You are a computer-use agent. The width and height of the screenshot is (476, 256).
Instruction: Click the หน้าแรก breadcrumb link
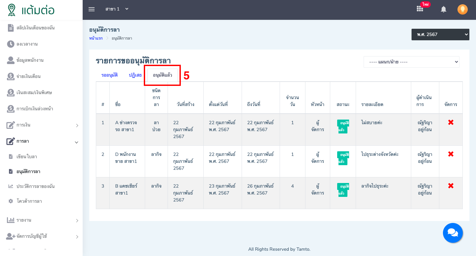[96, 38]
